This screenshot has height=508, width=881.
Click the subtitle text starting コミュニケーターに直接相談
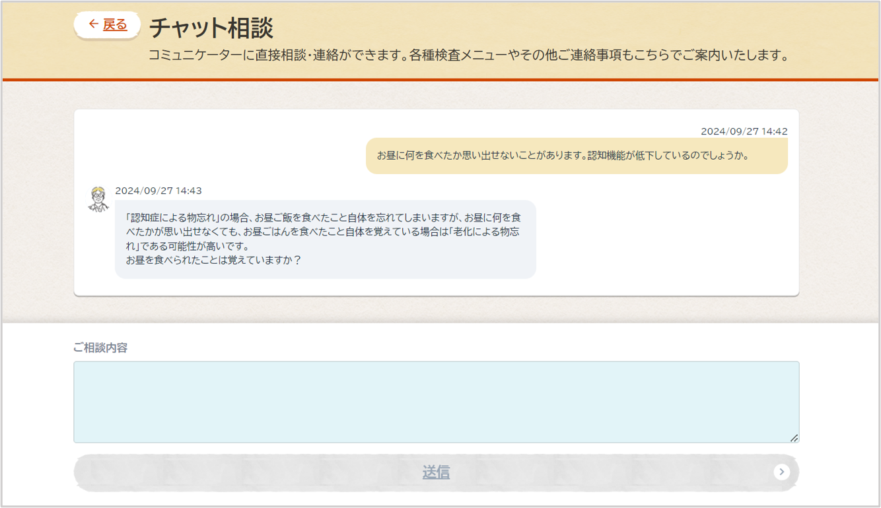(469, 55)
